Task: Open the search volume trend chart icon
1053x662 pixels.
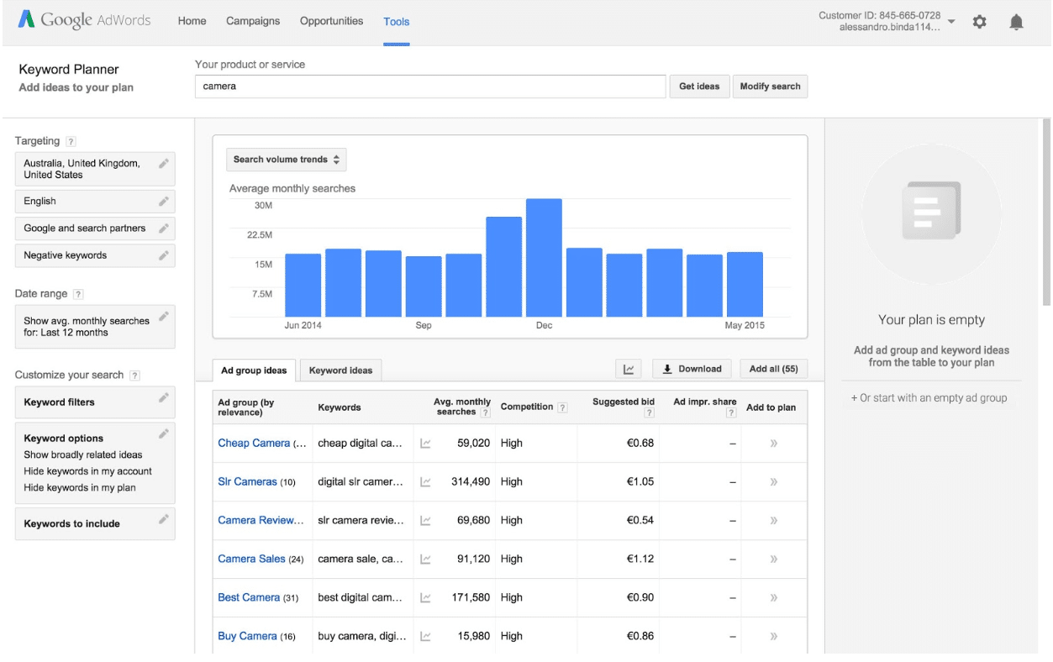Action: 628,368
